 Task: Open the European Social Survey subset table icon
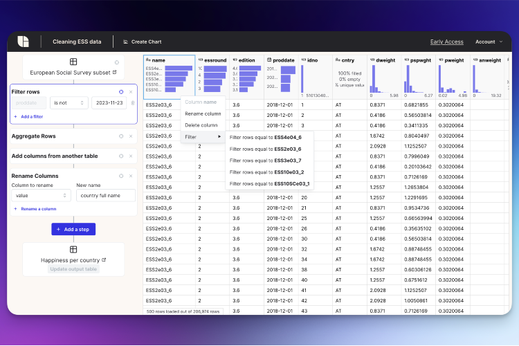pos(73,62)
